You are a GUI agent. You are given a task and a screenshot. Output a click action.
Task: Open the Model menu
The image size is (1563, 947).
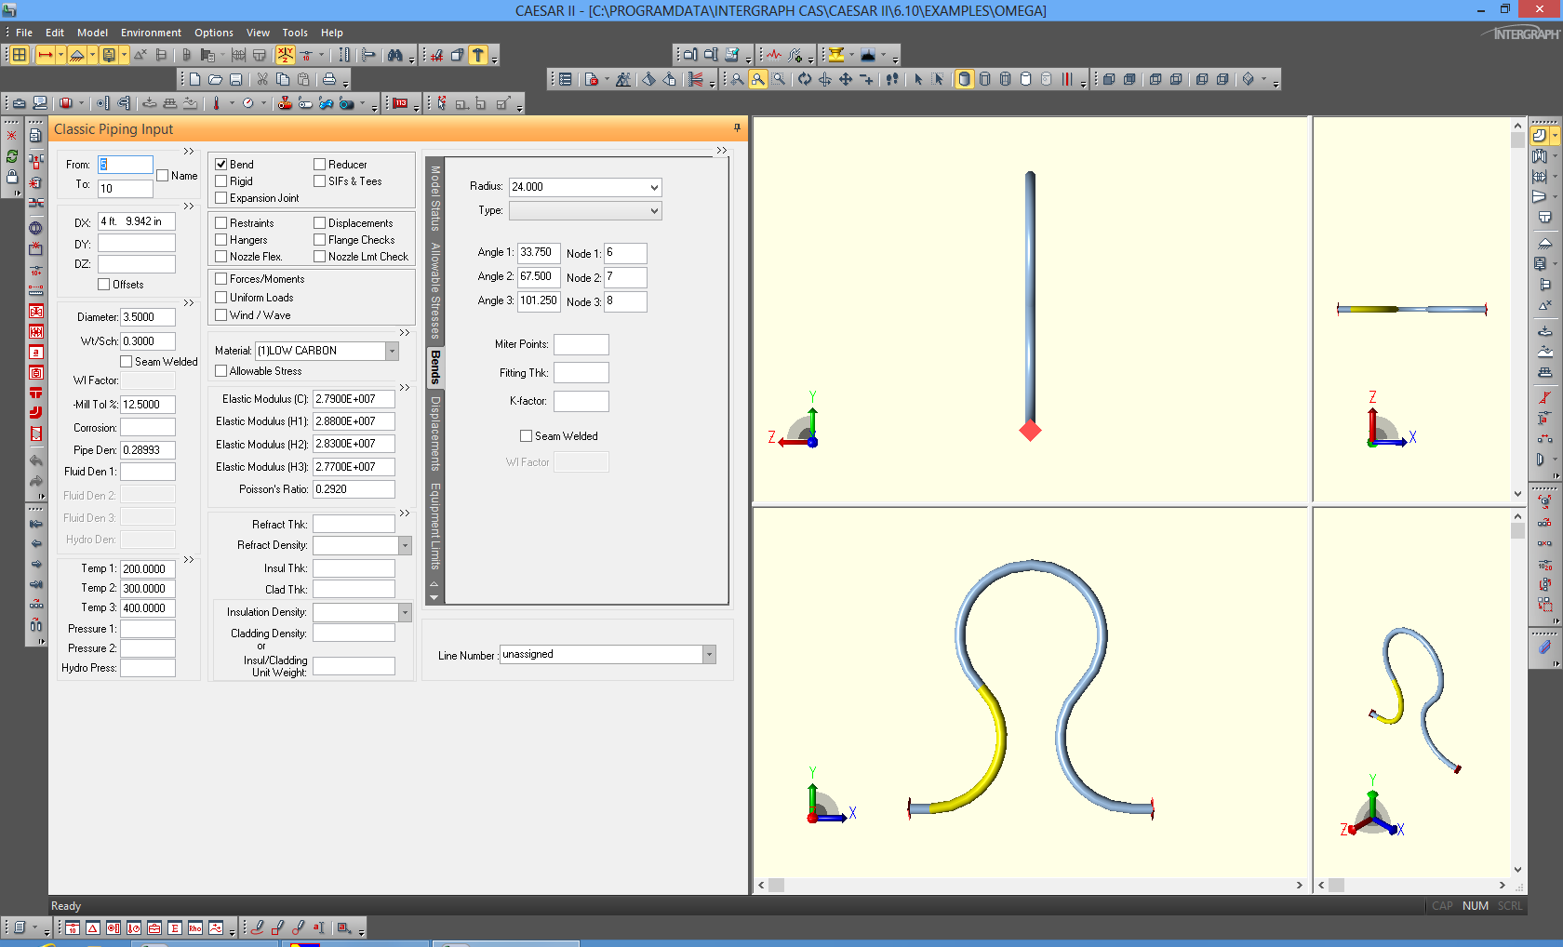coord(92,33)
